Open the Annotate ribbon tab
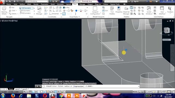 click(x=60, y=4)
